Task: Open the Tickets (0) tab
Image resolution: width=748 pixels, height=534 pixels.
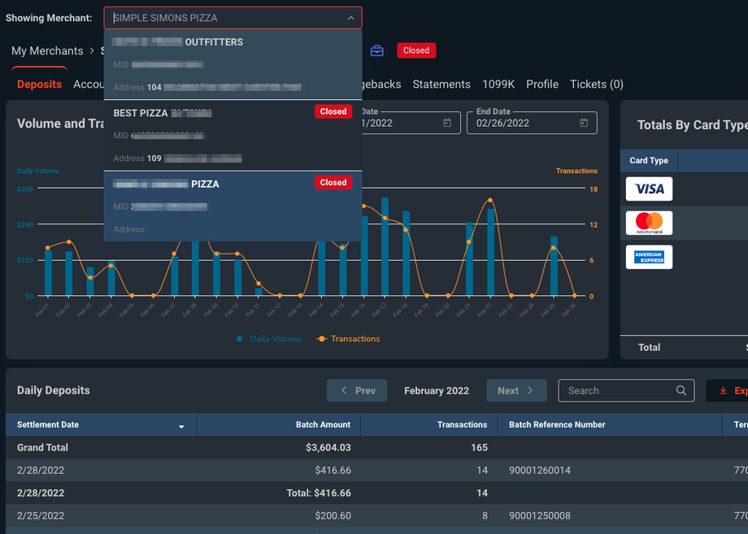Action: 596,85
